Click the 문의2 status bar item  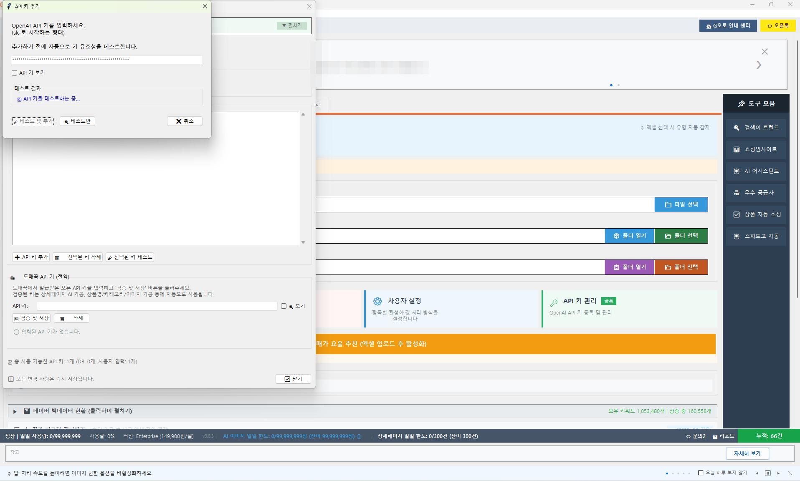[x=696, y=436]
